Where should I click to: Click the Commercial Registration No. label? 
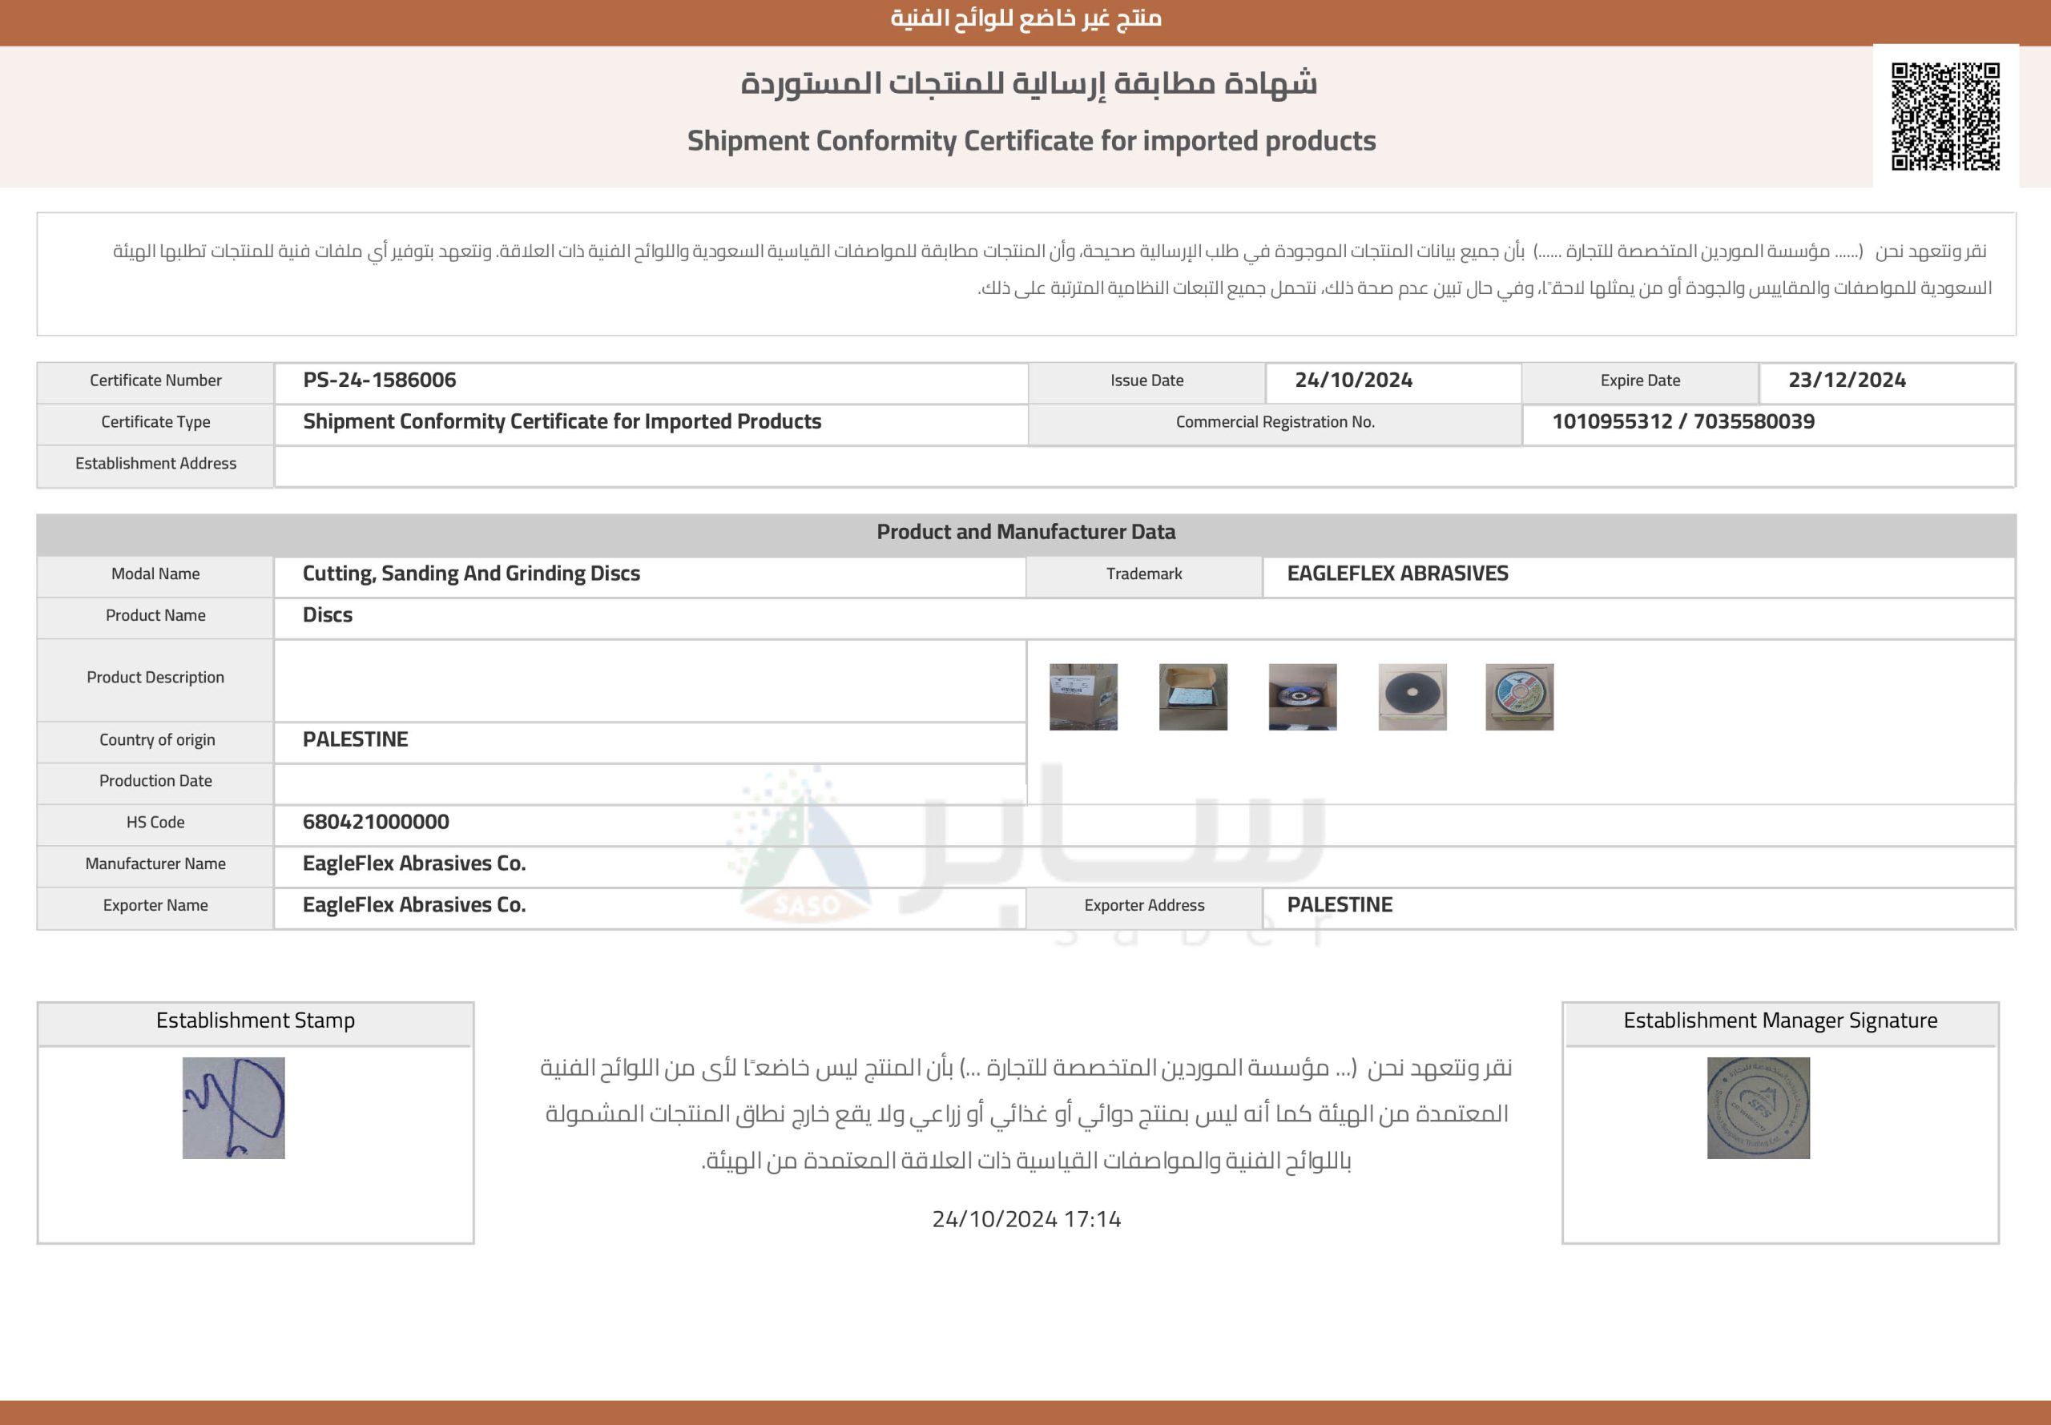(x=1275, y=422)
